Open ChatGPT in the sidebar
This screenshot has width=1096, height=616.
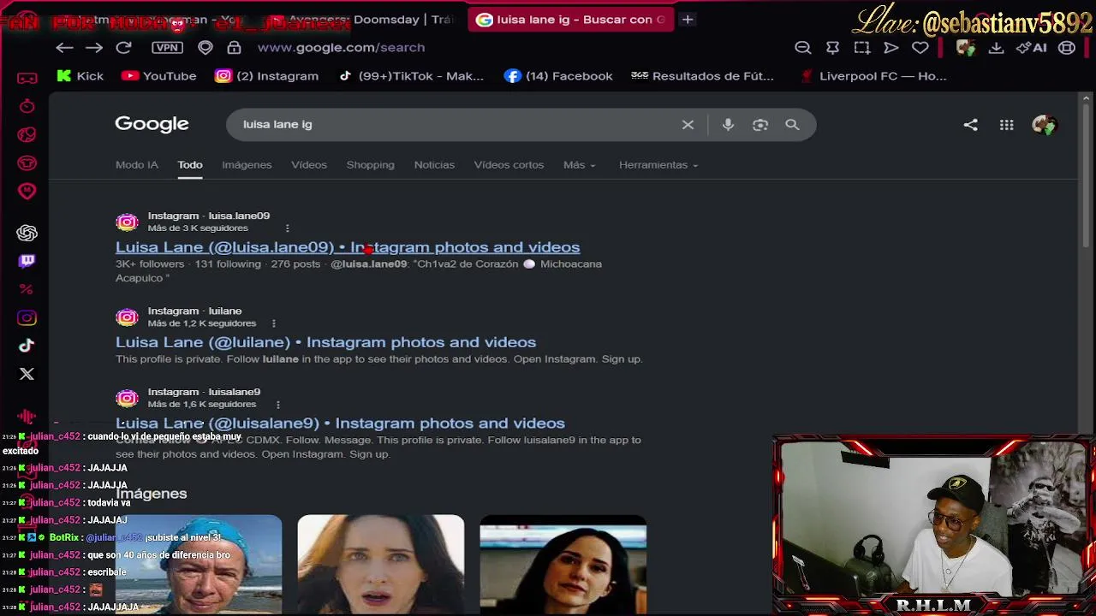pos(27,233)
